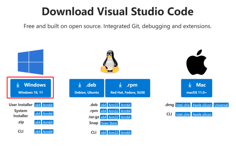The width and height of the screenshot is (236, 148).
Task: Choose Arm64 link for Windows CLI
Action: click(48, 131)
